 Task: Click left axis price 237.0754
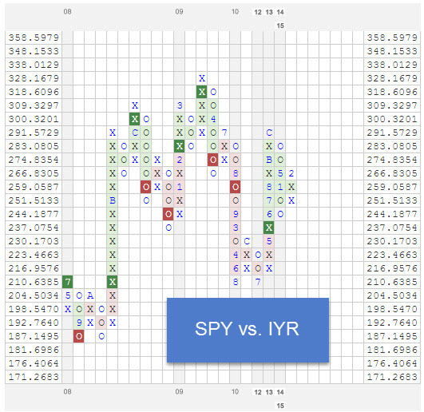tap(34, 228)
